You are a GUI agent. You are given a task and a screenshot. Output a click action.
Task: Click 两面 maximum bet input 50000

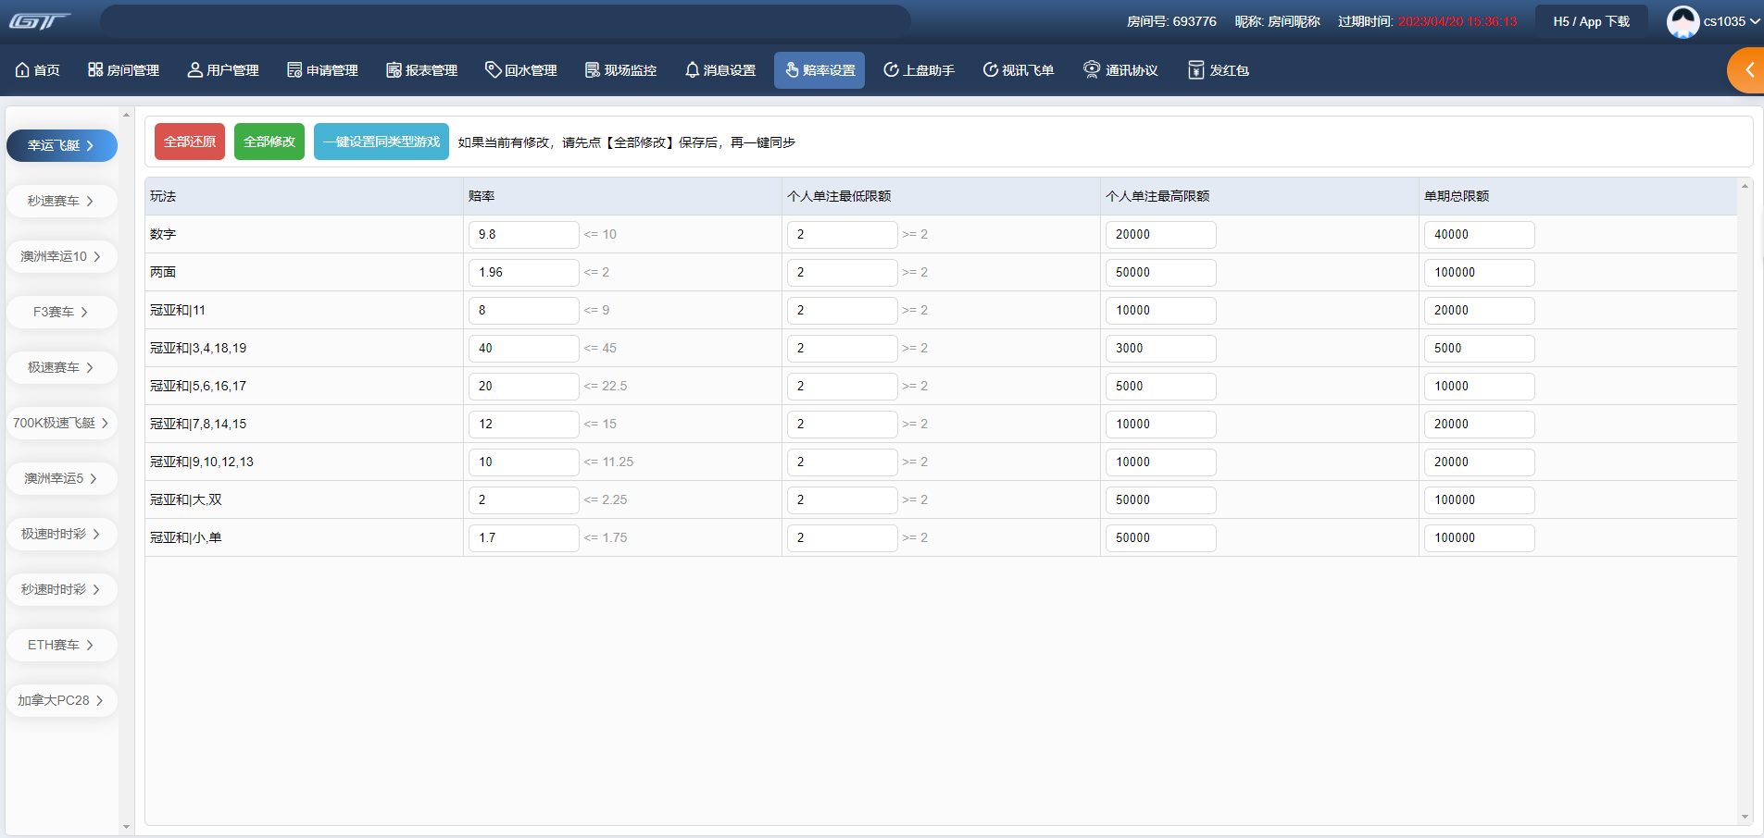pos(1161,272)
